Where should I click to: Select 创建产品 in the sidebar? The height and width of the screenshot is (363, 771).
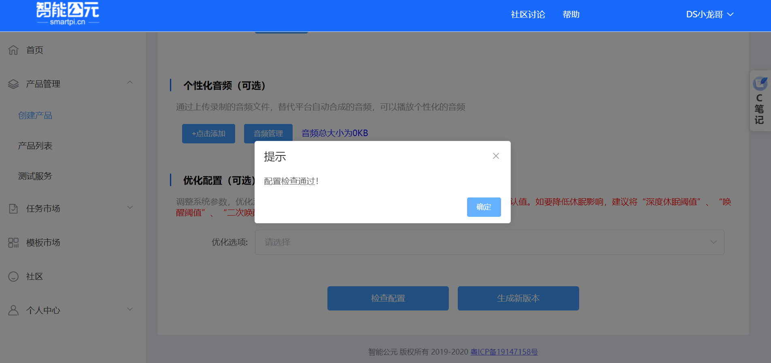point(35,115)
